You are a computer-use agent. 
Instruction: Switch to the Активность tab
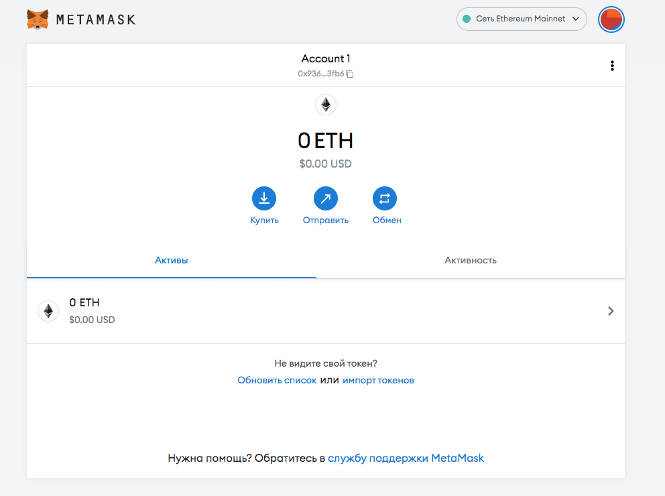pos(471,260)
